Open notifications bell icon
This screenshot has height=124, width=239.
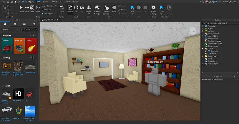[x=203, y=2]
